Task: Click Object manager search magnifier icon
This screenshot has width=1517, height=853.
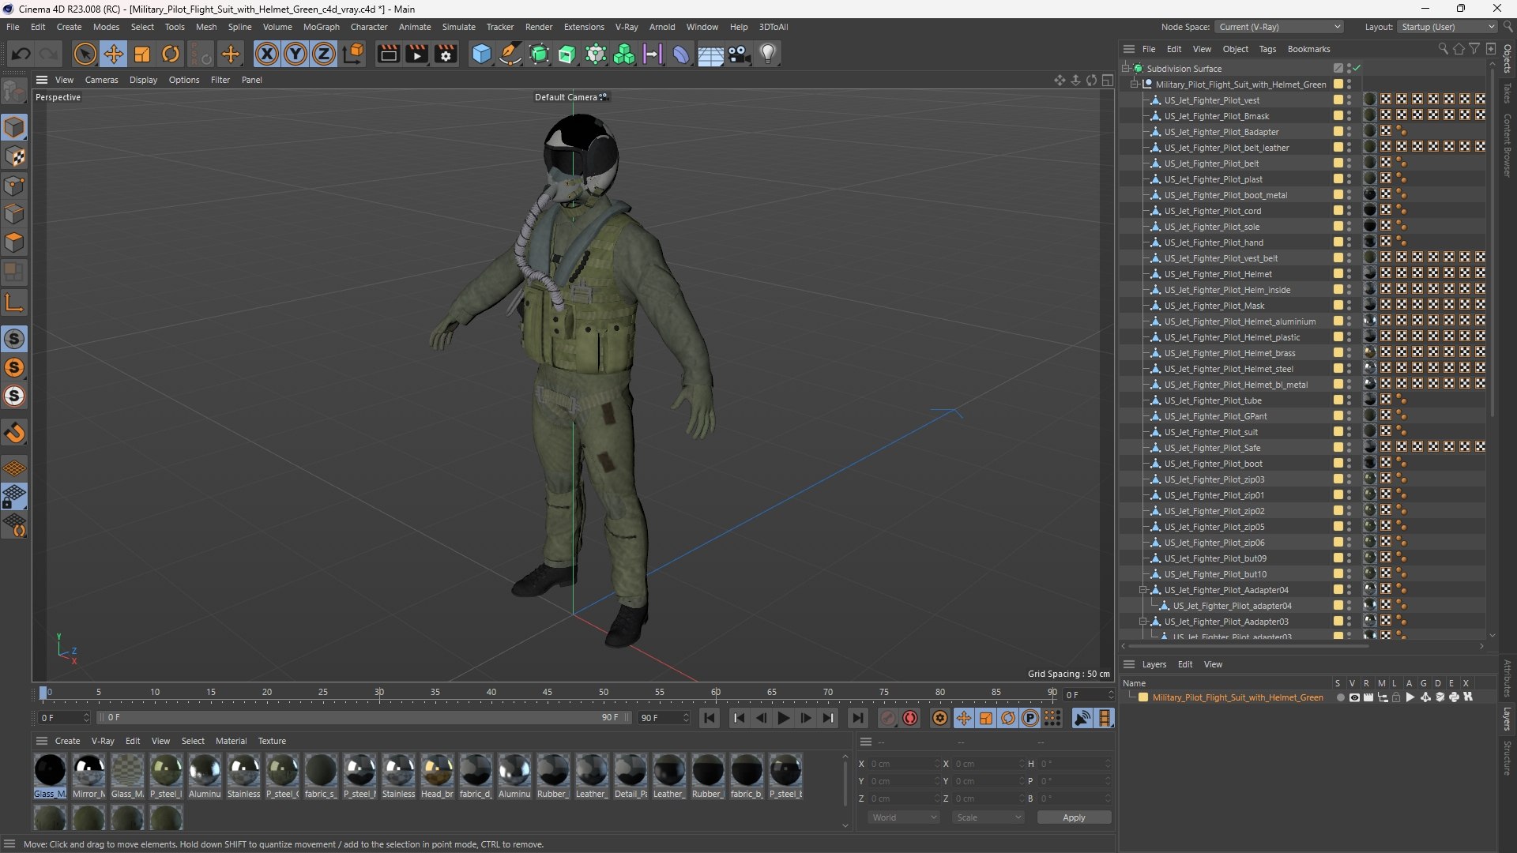Action: coord(1443,49)
